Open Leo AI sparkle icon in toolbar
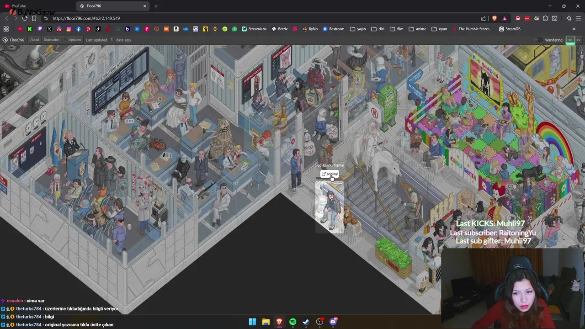585x329 pixels. pyautogui.click(x=569, y=18)
